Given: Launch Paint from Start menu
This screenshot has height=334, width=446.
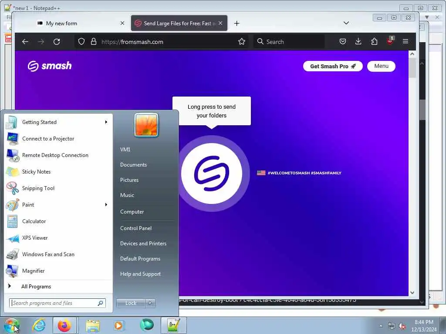Looking at the screenshot, I should (x=58, y=205).
